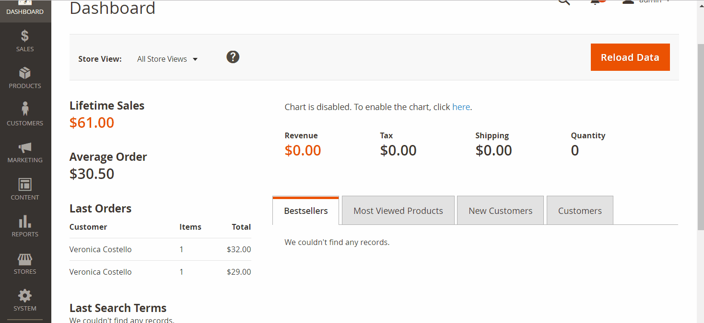Open the System gear icon
Image resolution: width=704 pixels, height=323 pixels.
click(x=25, y=295)
